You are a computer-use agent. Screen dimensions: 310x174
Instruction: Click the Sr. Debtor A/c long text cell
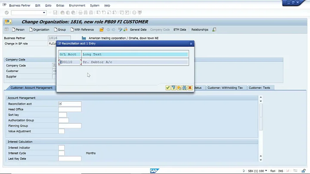coord(135,62)
